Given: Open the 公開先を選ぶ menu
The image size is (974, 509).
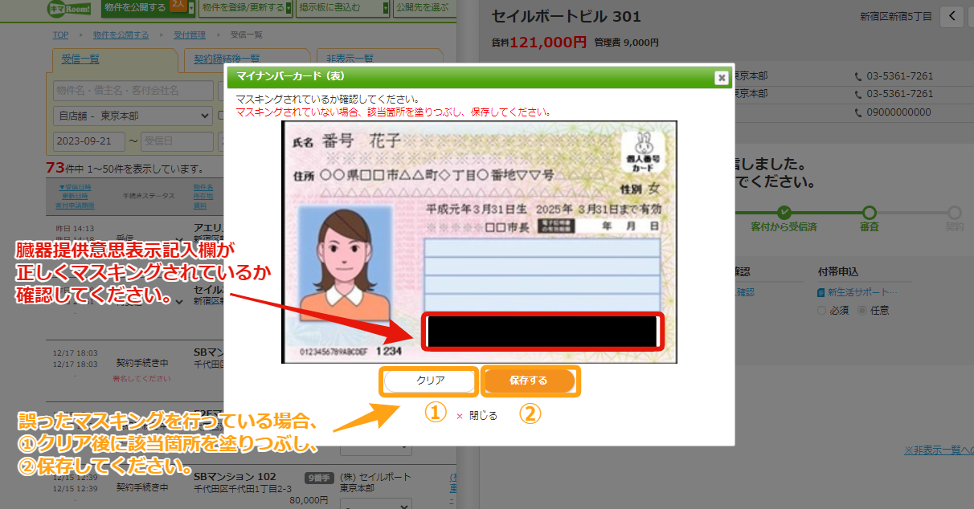Looking at the screenshot, I should [x=424, y=8].
